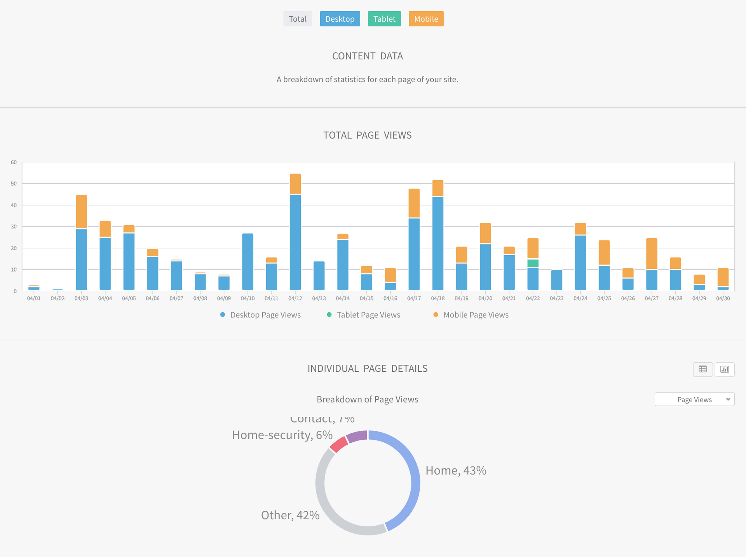Toggle the Tablet filter button
Viewport: 746px width, 557px height.
point(384,19)
